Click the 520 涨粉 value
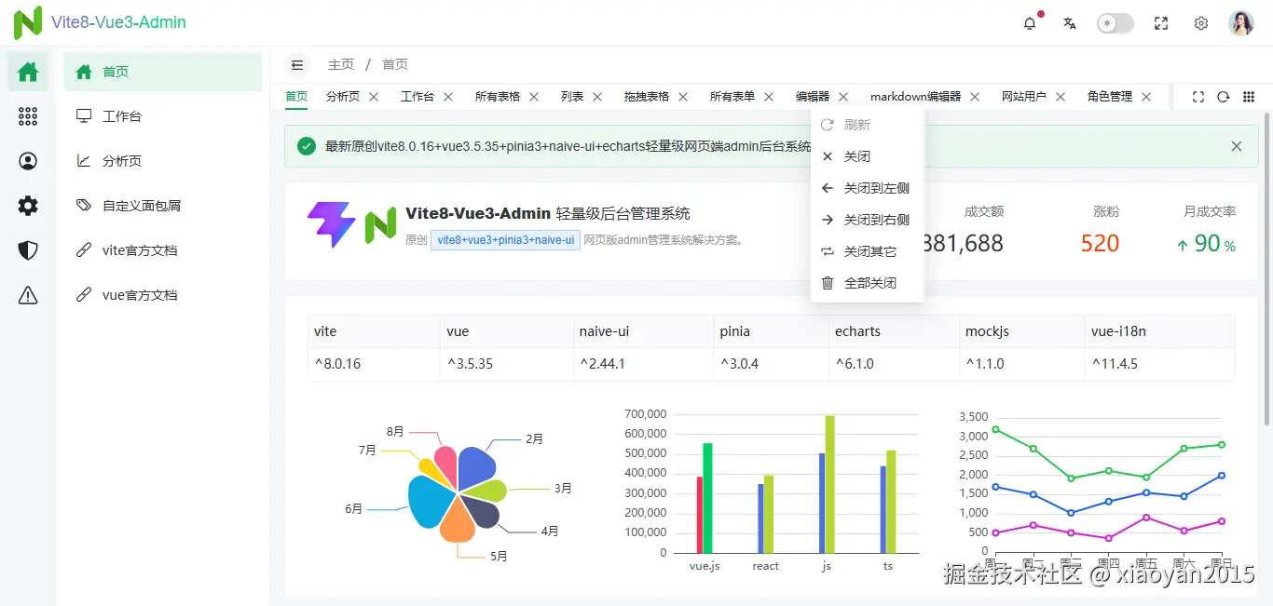 (x=1100, y=244)
